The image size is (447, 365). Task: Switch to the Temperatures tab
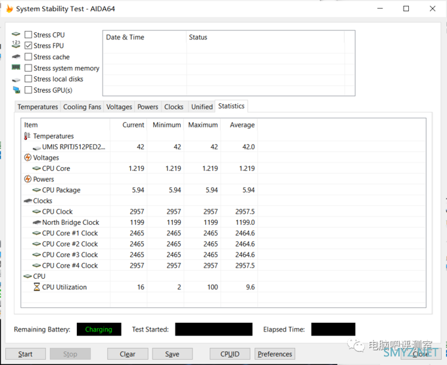37,107
